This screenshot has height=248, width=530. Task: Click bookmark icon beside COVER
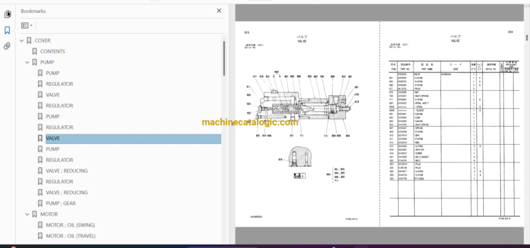coord(29,41)
